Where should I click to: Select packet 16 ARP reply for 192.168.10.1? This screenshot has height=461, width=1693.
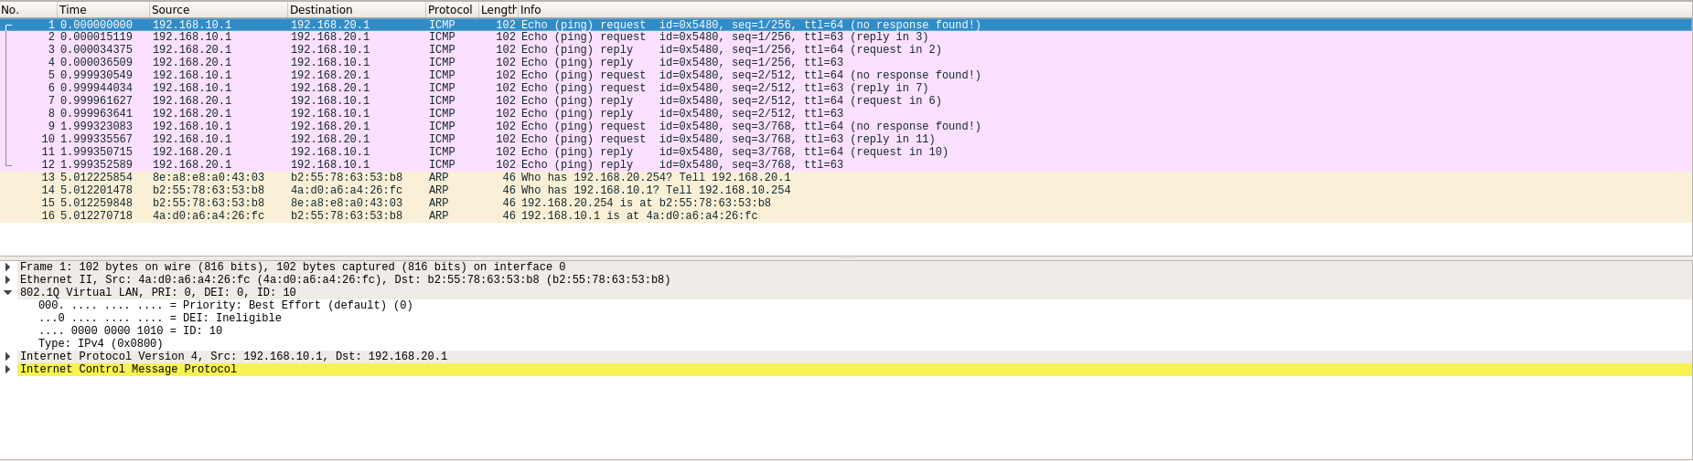[x=638, y=216]
